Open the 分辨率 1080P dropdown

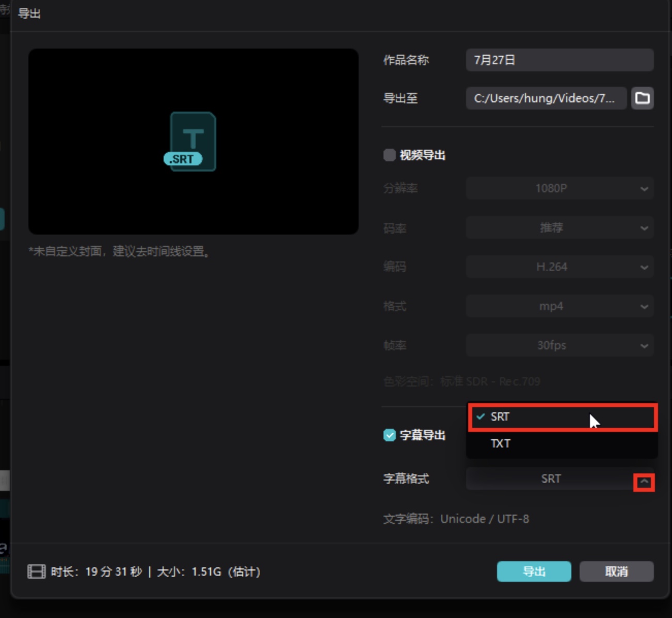click(560, 188)
